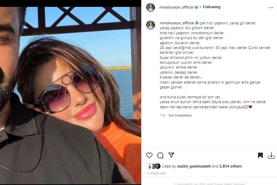Image resolution: width=277 pixels, height=185 pixels.
Task: Download post with arrow tray icon
Action: pyautogui.click(x=271, y=155)
